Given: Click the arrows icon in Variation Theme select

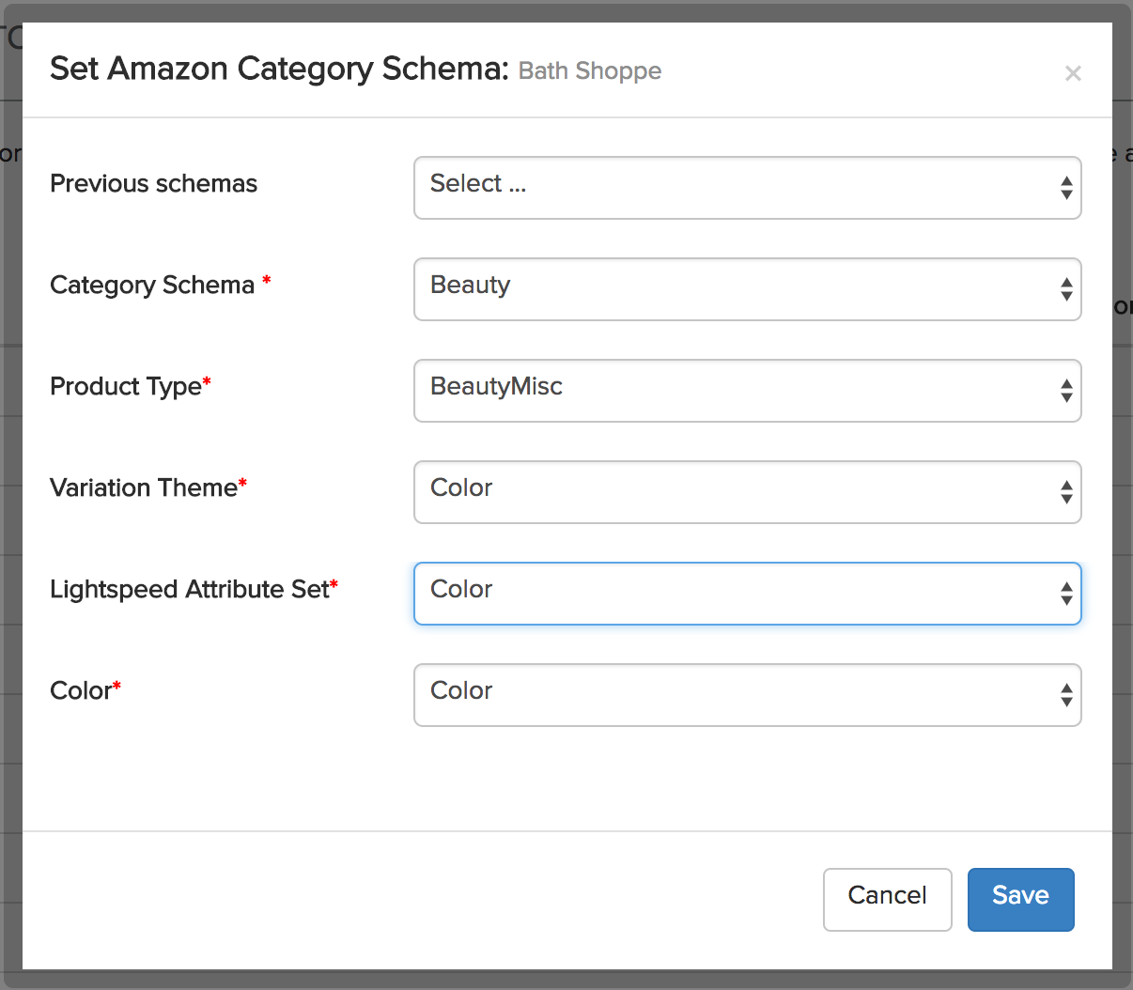Looking at the screenshot, I should pos(1066,492).
